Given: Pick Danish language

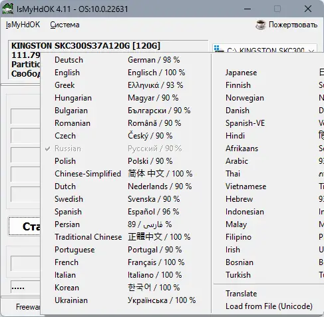Looking at the screenshot, I should [x=268, y=111].
